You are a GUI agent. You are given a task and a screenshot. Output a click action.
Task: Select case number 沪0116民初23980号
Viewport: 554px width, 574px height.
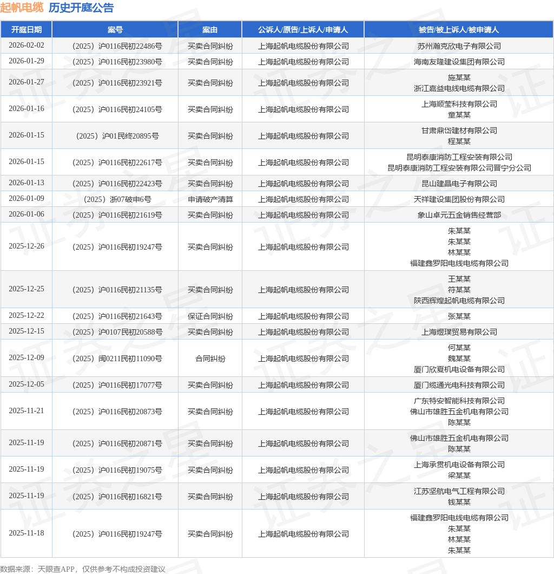coord(117,62)
